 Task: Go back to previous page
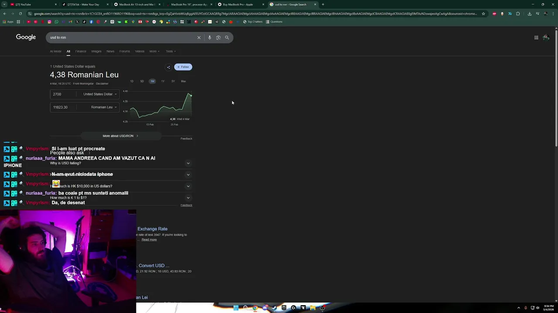tap(4, 13)
